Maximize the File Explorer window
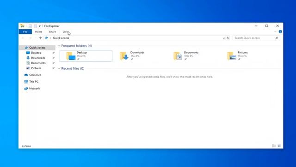 [x=267, y=26]
